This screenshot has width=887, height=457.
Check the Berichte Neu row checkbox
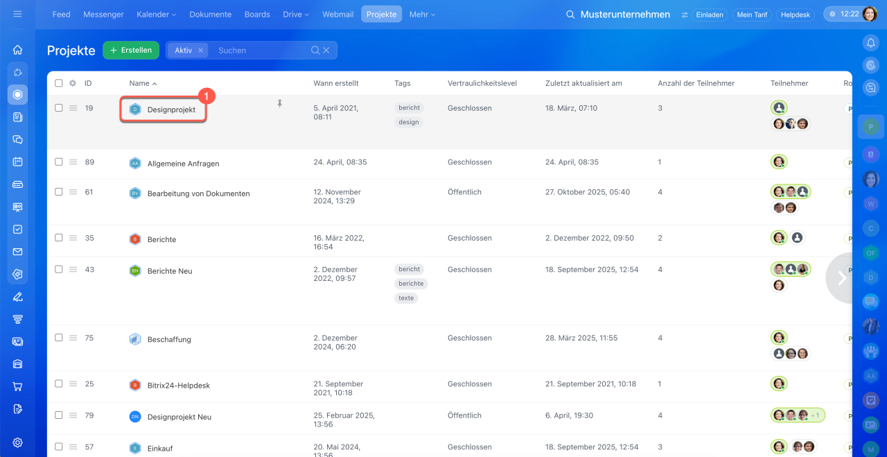(59, 270)
